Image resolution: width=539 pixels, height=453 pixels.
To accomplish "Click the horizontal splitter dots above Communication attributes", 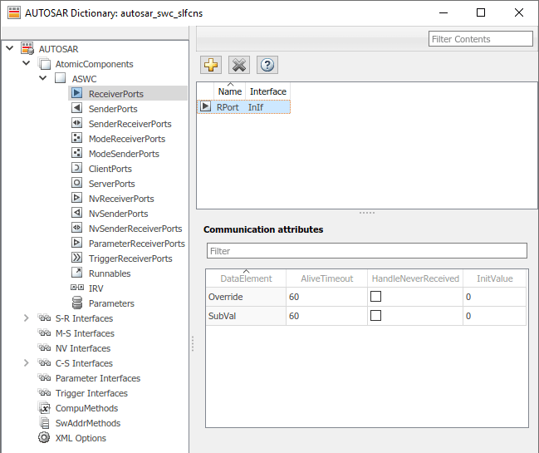I will point(367,213).
